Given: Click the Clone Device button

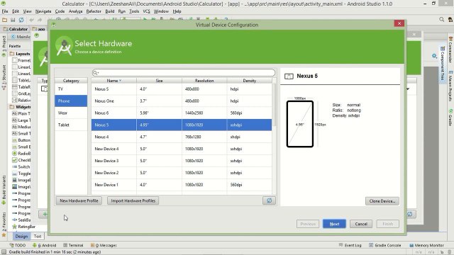Looking at the screenshot, I should click(x=382, y=201).
